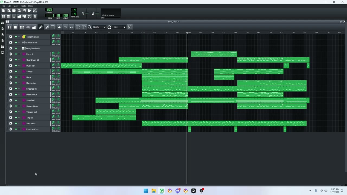The image size is (347, 195).
Task: Toggle loop points button
Action: pos(65,27)
